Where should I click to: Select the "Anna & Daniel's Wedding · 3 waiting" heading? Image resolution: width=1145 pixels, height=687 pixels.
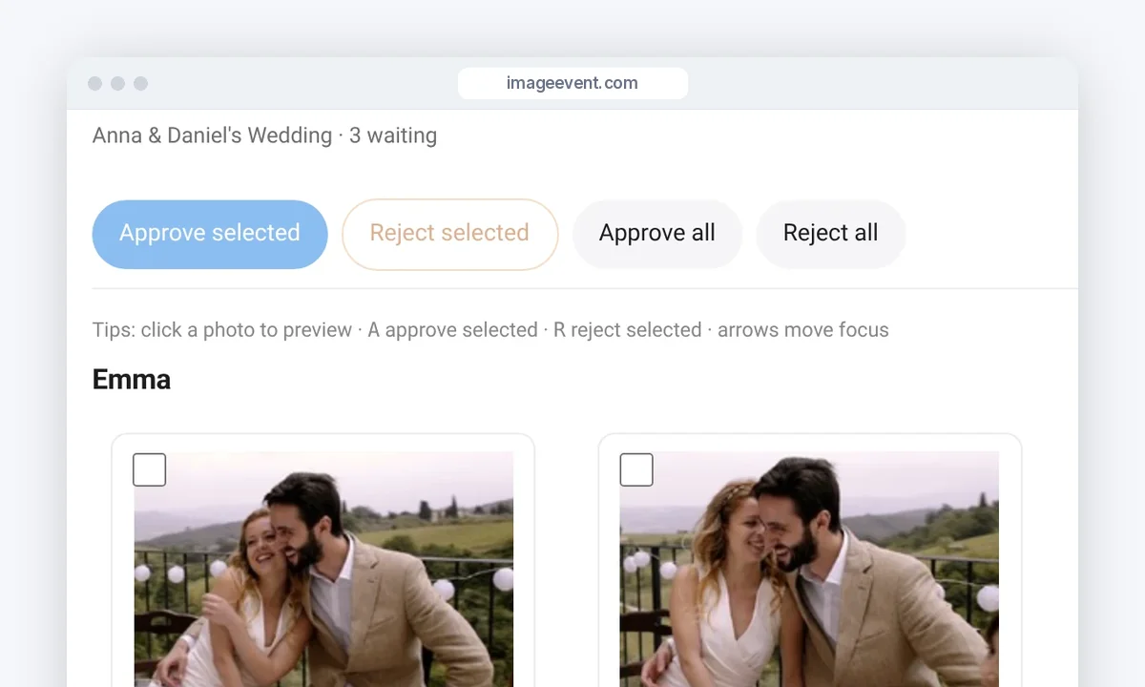click(264, 135)
